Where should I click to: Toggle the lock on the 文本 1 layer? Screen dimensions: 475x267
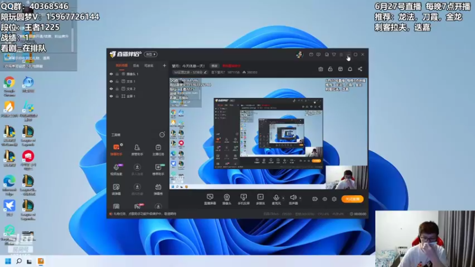point(117,81)
